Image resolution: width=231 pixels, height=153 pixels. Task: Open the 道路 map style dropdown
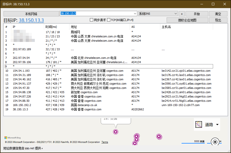click(x=207, y=124)
